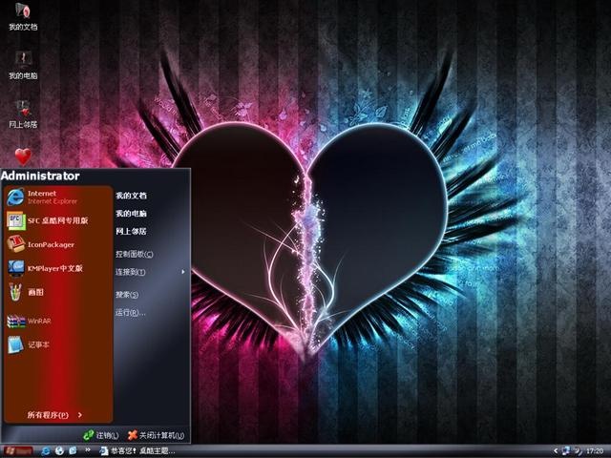This screenshot has width=611, height=458.
Task: Click the 关闭计算机(U) shutdown button
Action: click(157, 435)
